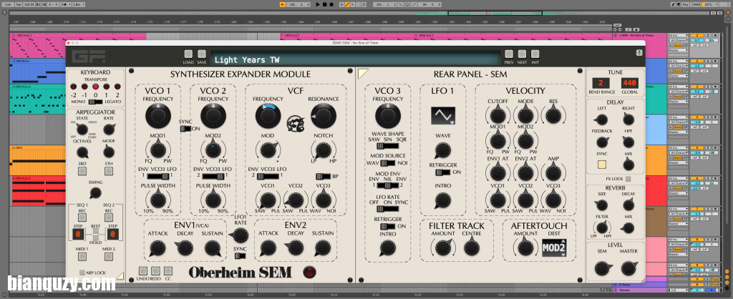Viewport: 733px width, 299px height.
Task: Click the MASTER level knob
Action: (x=628, y=268)
